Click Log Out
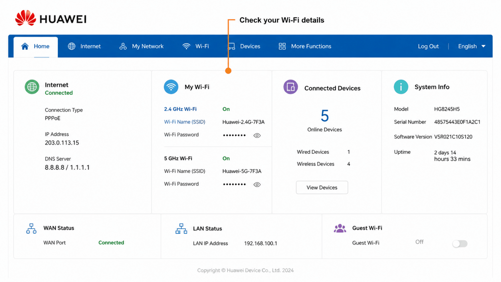The height and width of the screenshot is (282, 501). click(428, 46)
